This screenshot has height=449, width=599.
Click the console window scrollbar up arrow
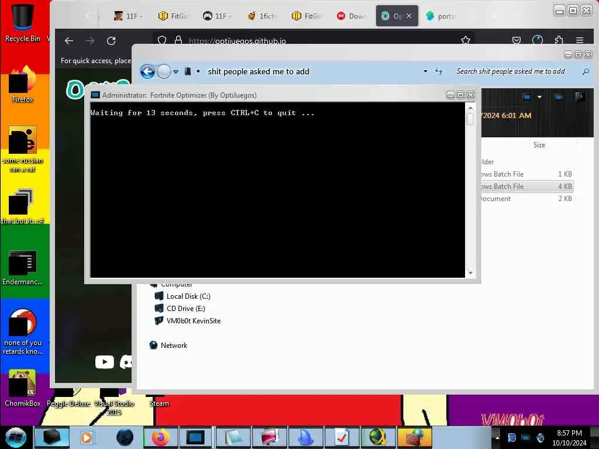pos(470,108)
